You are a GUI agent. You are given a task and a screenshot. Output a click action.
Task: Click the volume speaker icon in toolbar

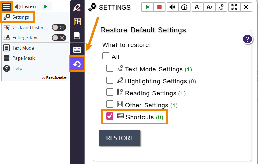point(173,7)
